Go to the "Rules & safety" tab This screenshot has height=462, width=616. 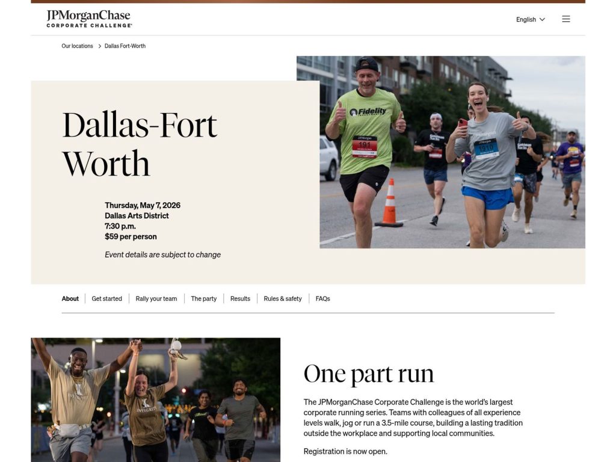click(x=283, y=298)
